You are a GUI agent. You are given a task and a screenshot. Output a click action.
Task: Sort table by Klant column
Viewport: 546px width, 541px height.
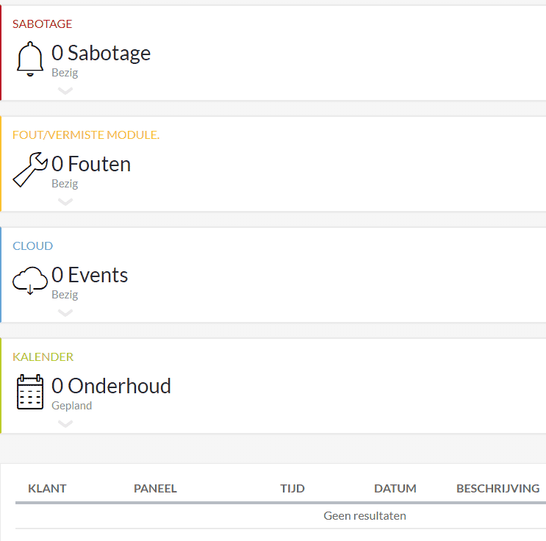coord(47,489)
